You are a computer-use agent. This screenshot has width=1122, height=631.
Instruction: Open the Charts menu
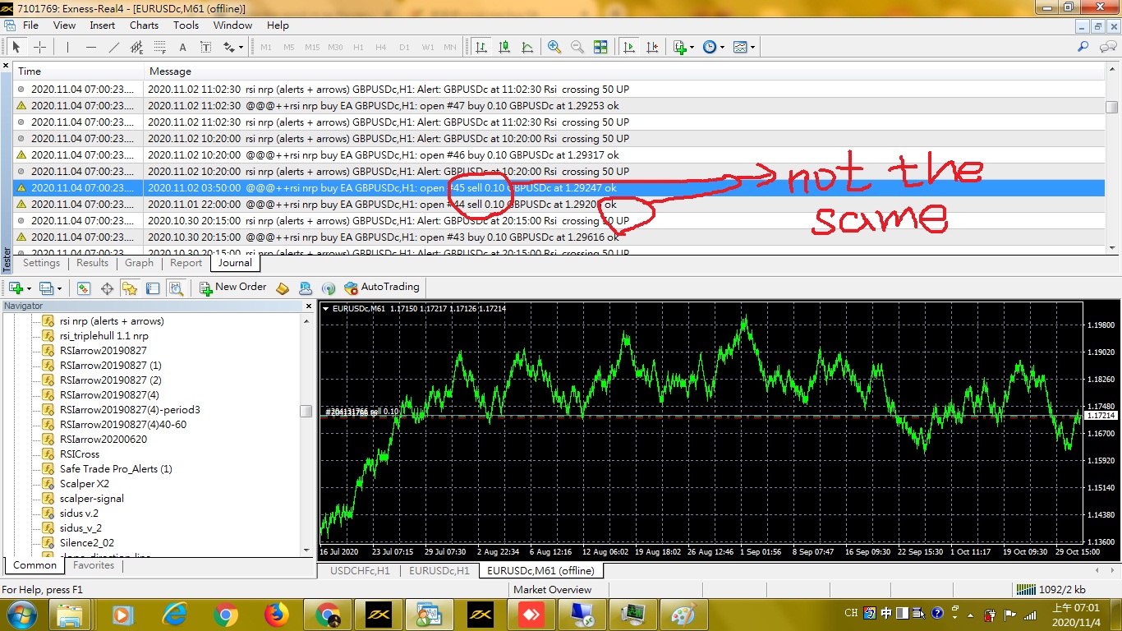pos(144,25)
